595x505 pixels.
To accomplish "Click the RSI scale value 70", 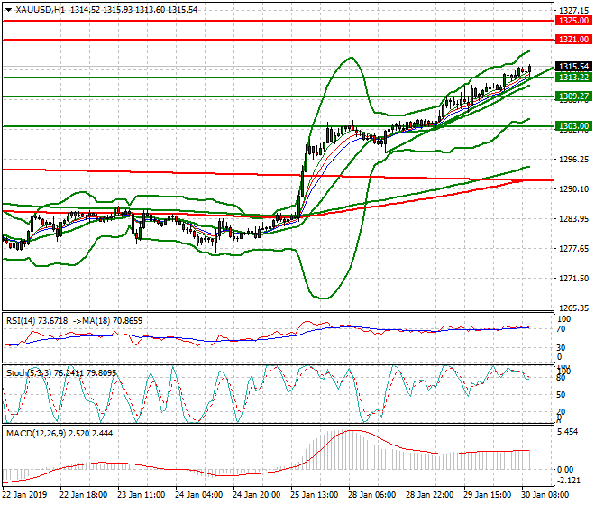I will click(x=562, y=329).
